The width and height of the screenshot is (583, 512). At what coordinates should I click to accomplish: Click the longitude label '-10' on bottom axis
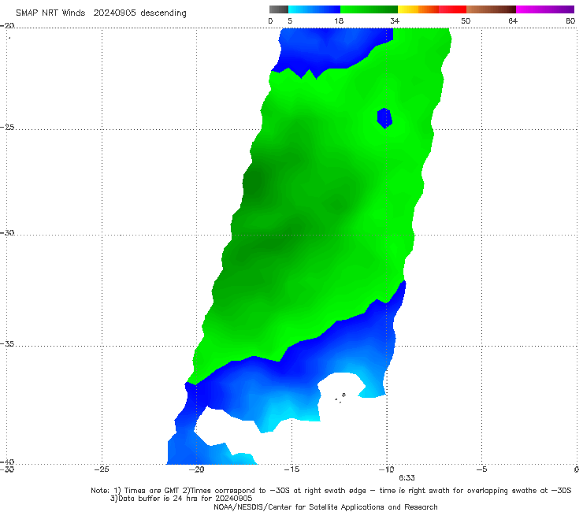coord(386,469)
